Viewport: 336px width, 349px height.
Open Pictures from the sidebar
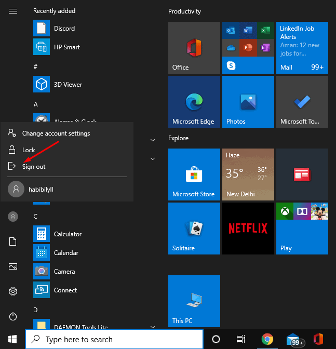[x=13, y=266]
